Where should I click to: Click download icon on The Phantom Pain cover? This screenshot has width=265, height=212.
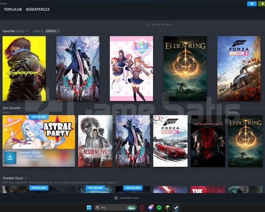click(195, 162)
